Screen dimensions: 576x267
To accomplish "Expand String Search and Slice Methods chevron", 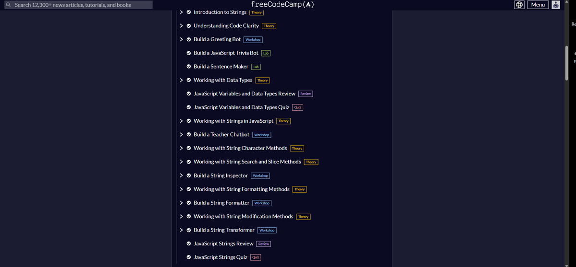I will click(181, 162).
